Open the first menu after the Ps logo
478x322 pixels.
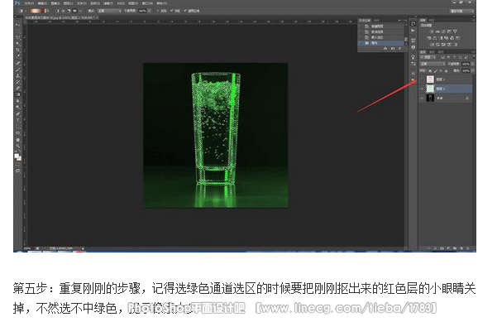(x=29, y=3)
